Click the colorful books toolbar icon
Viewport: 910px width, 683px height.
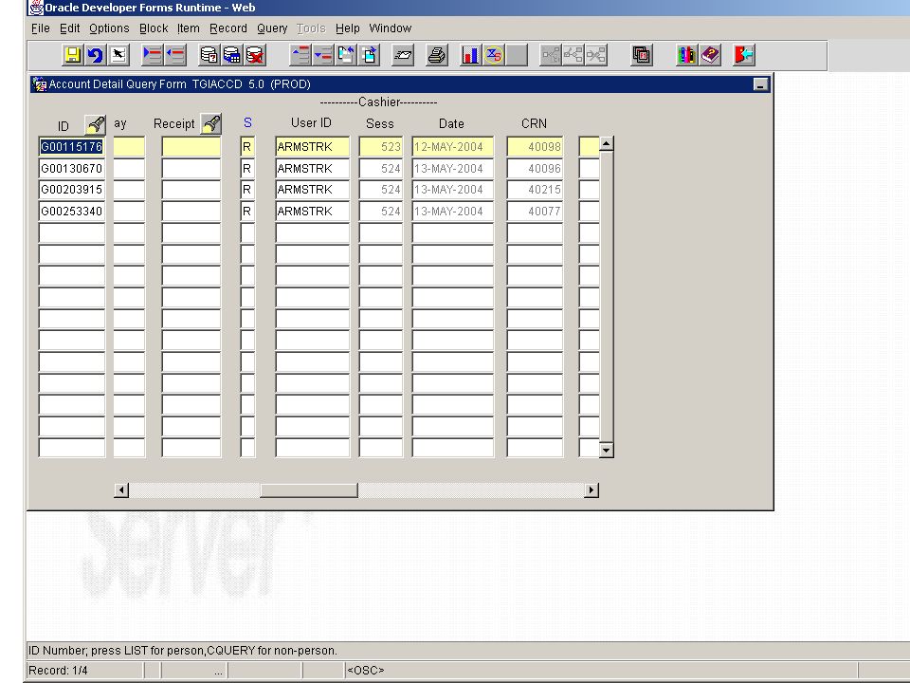click(x=686, y=55)
